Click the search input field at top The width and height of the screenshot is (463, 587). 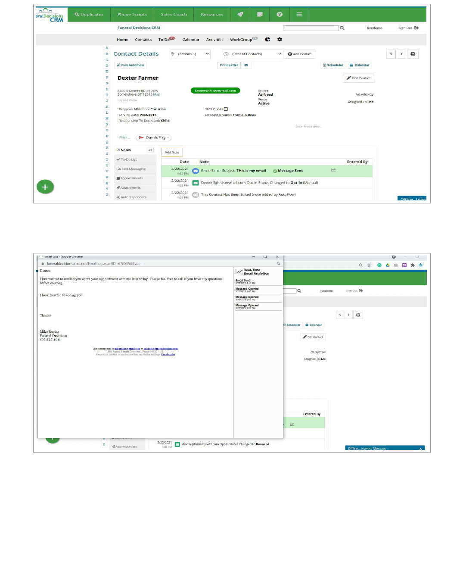311,28
